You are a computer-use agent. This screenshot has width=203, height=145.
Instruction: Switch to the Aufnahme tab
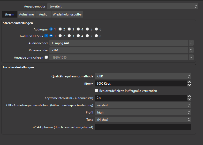pyautogui.click(x=26, y=14)
